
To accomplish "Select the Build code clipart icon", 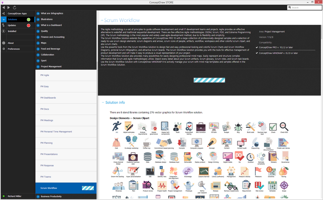I will click(251, 126).
